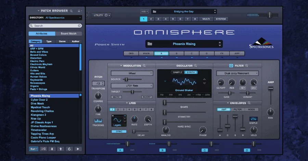Click the refresh browser icon
The height and width of the screenshot is (161, 308).
(69, 149)
